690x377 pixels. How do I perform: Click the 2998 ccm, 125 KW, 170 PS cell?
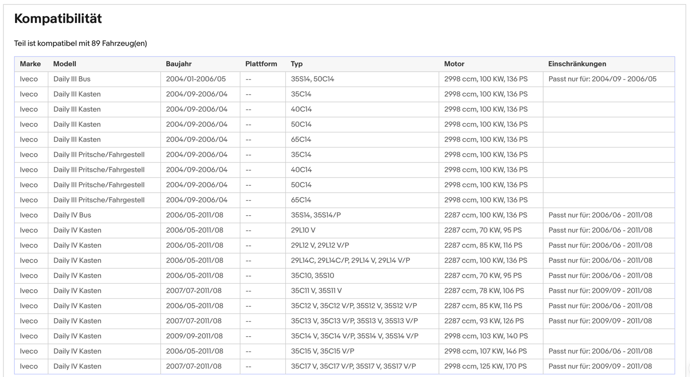(491, 366)
